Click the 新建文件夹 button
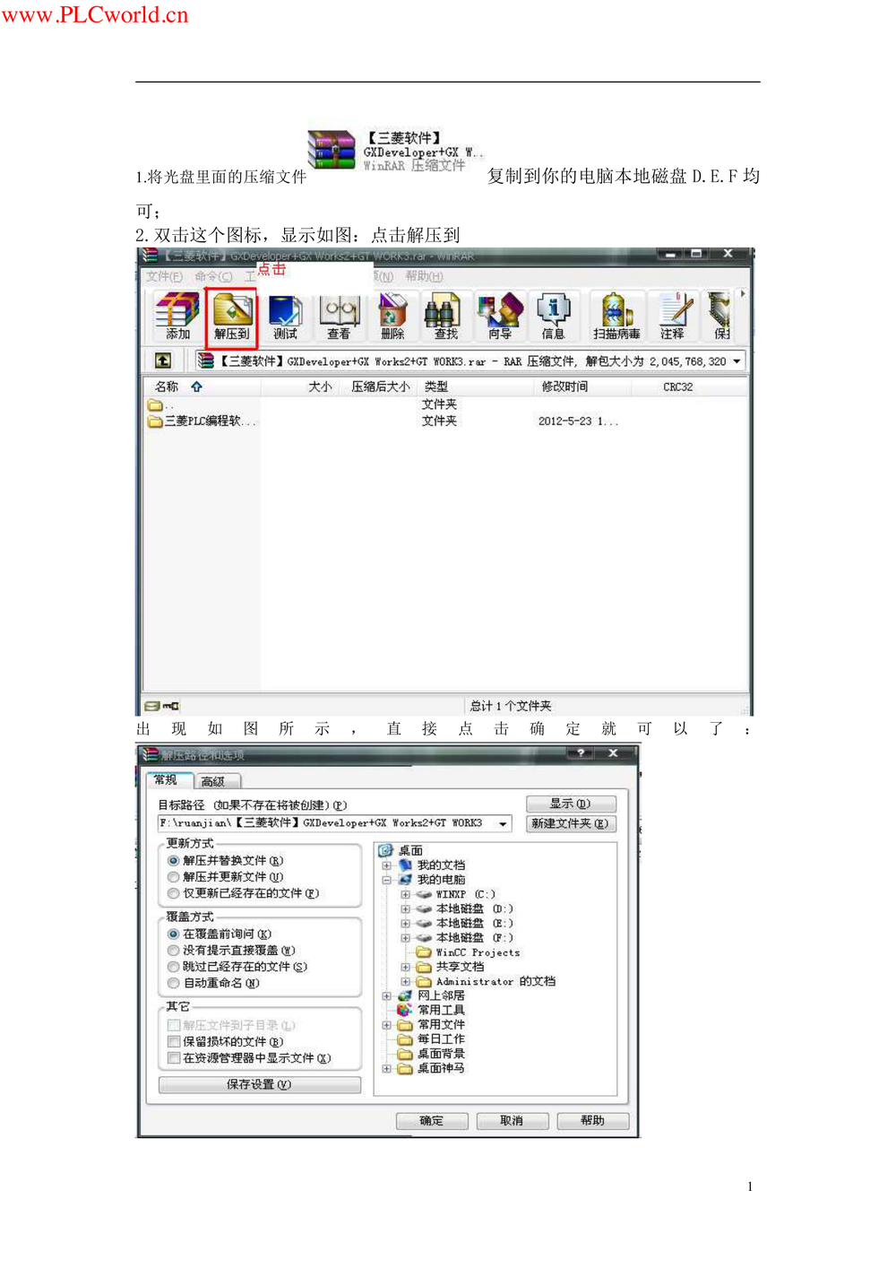 coord(571,823)
